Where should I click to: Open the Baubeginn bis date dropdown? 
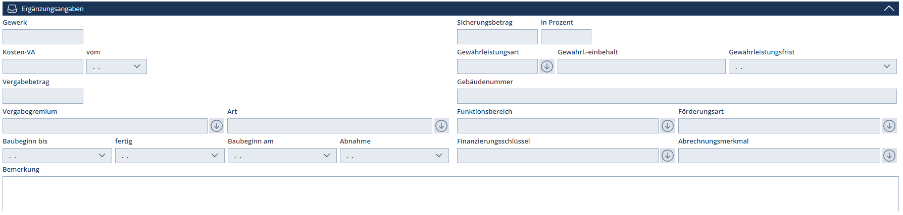coord(102,156)
